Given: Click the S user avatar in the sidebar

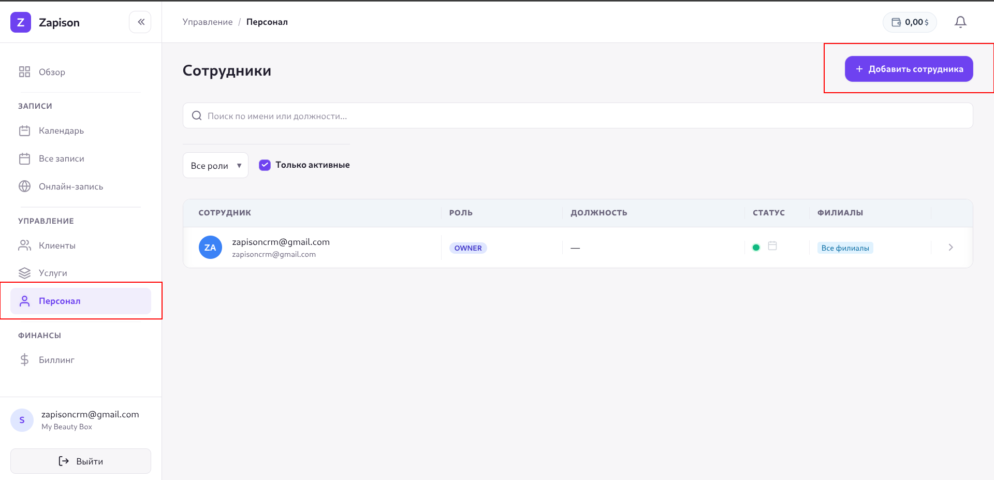Looking at the screenshot, I should click(22, 420).
